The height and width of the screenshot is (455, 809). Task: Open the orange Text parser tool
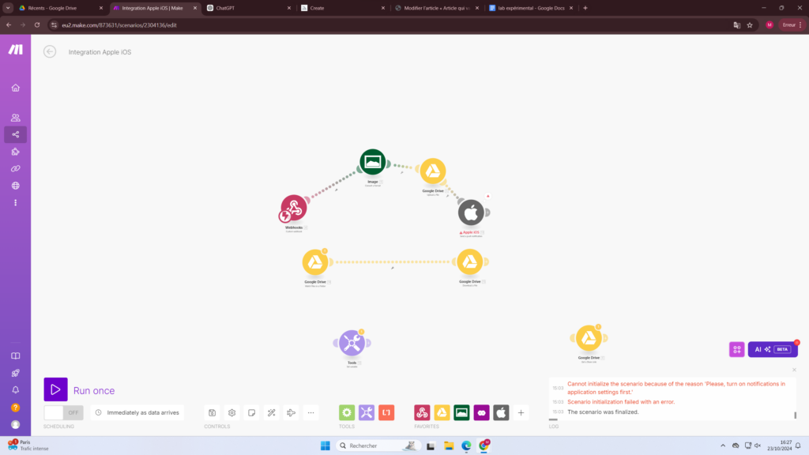pyautogui.click(x=386, y=412)
